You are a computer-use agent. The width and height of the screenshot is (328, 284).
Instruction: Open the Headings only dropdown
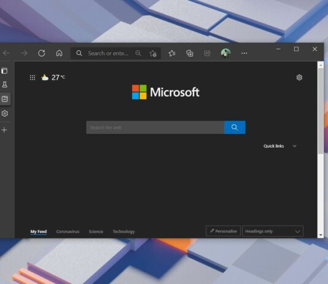pos(273,231)
